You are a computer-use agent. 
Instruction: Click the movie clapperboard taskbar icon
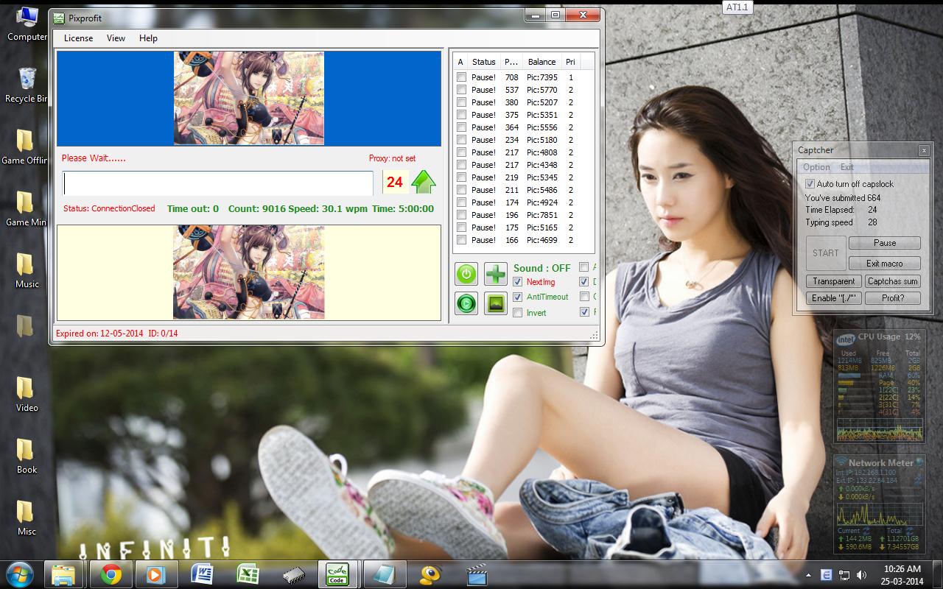[477, 574]
